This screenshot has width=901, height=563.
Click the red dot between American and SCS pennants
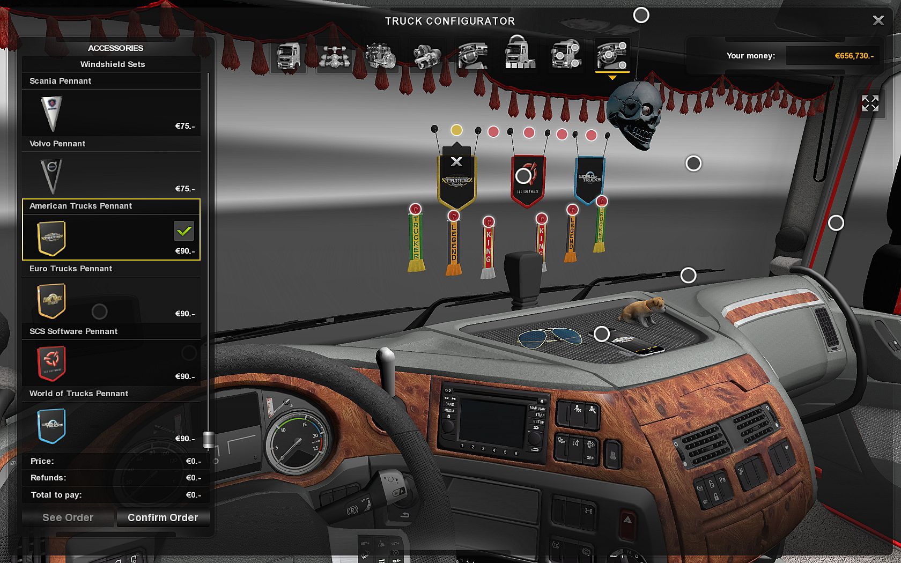pyautogui.click(x=493, y=131)
